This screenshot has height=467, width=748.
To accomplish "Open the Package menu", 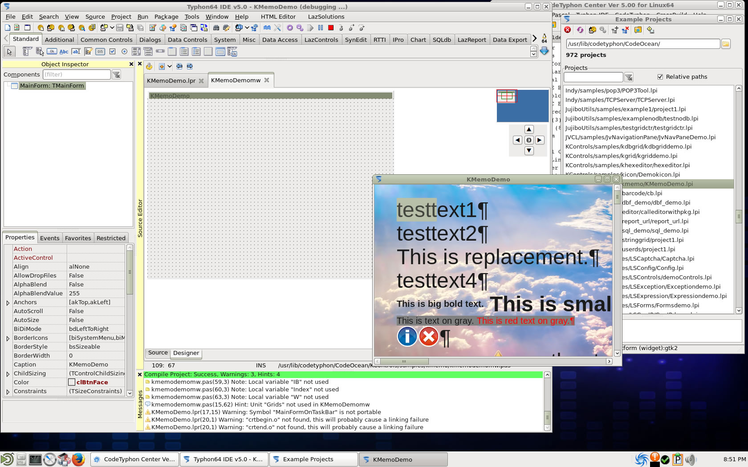I will click(x=166, y=16).
